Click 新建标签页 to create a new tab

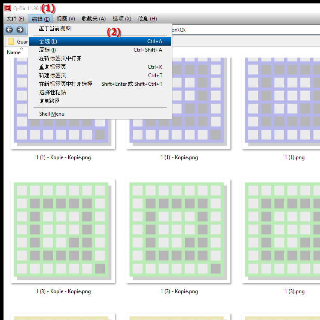coord(52,76)
